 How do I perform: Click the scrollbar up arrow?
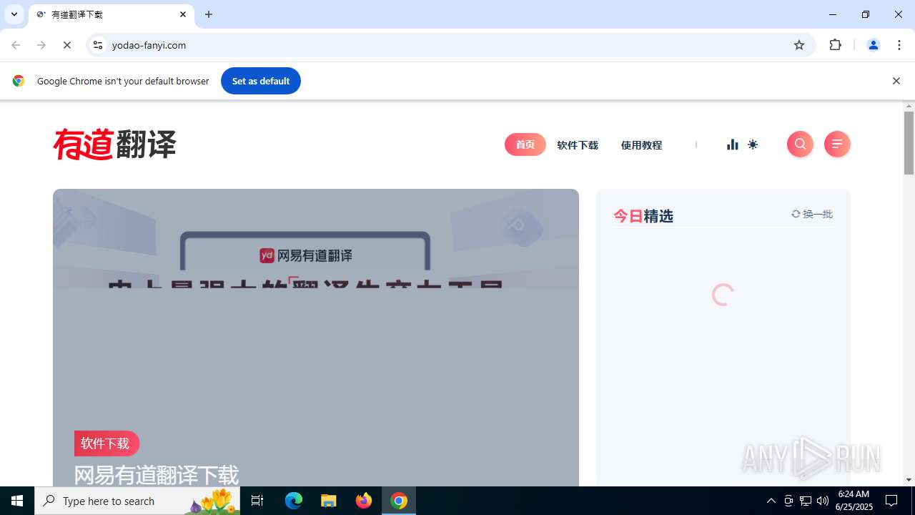point(909,107)
